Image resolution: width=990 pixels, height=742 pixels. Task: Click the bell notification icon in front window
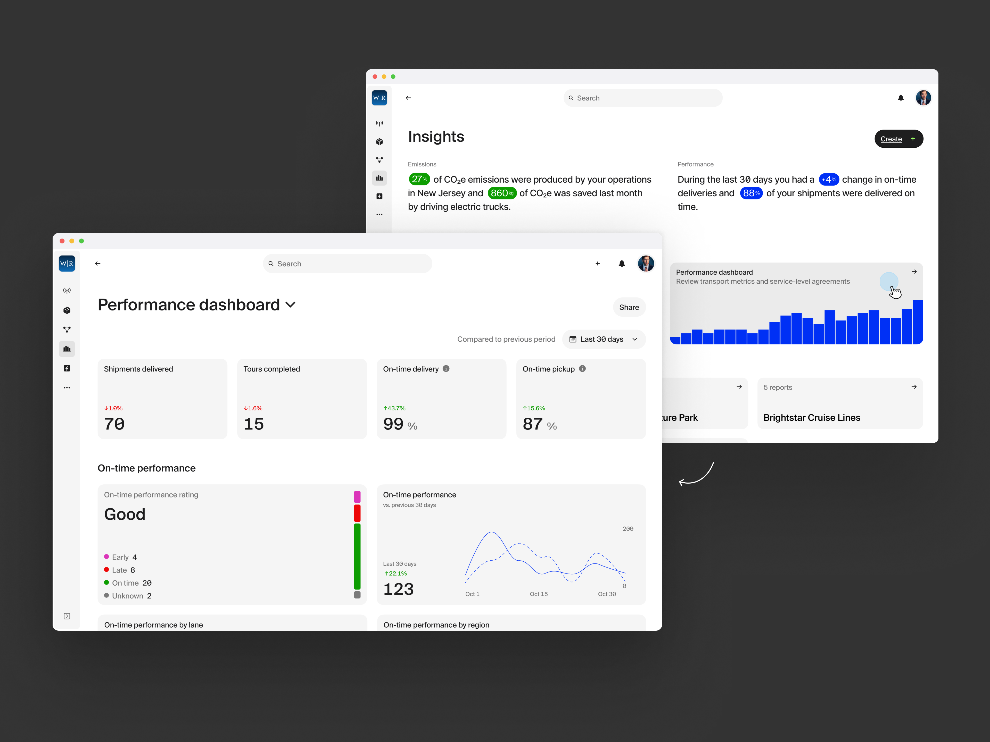(x=622, y=264)
